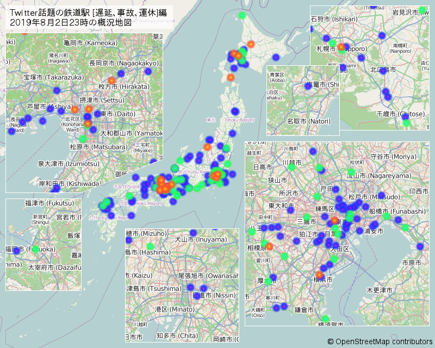Click the '岸和田市 (Kishiwada)' label
This screenshot has width=435, height=348.
tap(70, 183)
